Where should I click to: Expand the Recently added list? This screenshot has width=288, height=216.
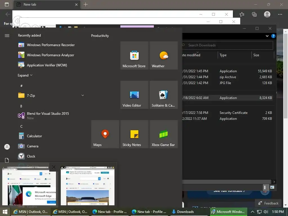pos(25,75)
